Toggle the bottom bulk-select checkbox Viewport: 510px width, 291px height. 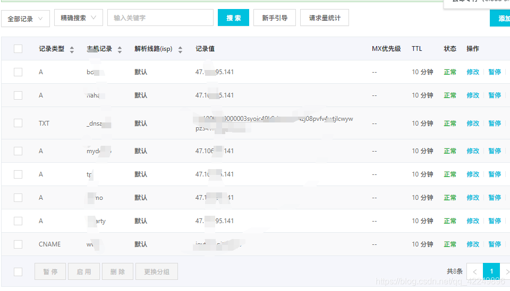(x=18, y=271)
